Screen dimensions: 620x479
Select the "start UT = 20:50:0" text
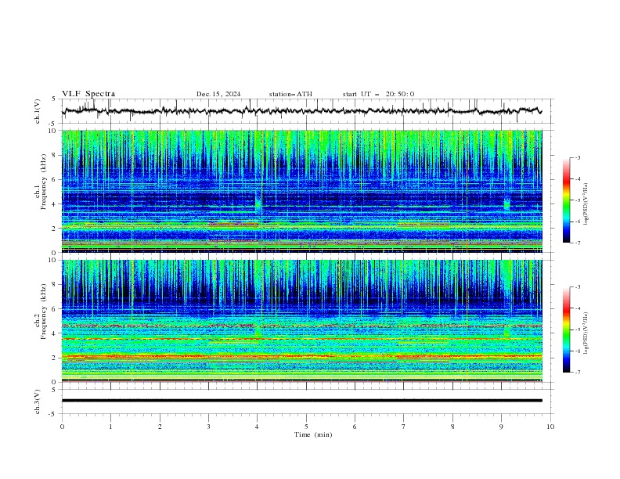(378, 94)
